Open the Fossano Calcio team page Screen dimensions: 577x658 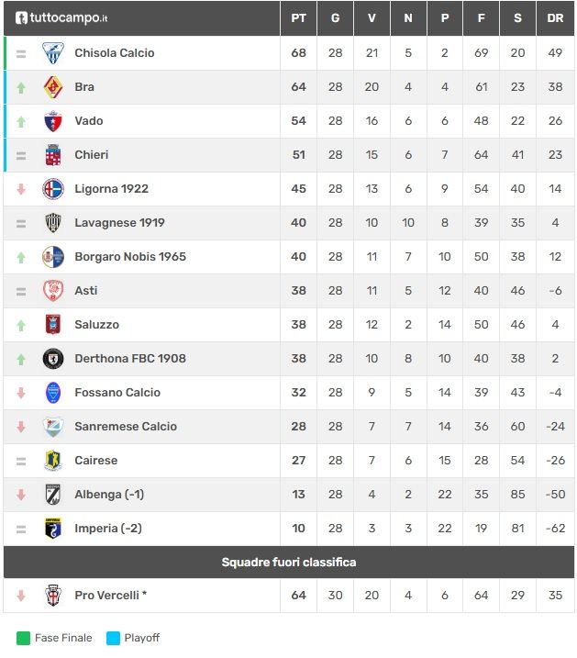tap(117, 393)
